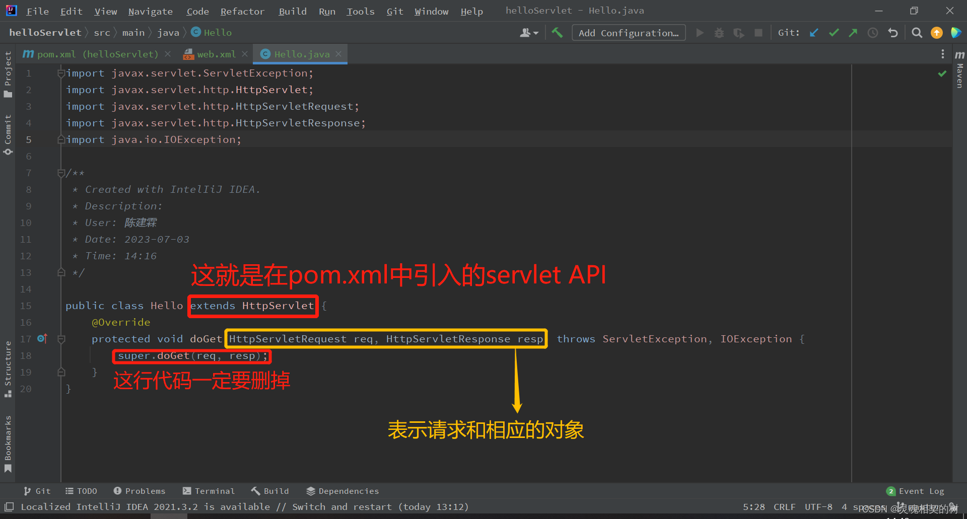Click Git Rollback undo icon

pos(893,33)
